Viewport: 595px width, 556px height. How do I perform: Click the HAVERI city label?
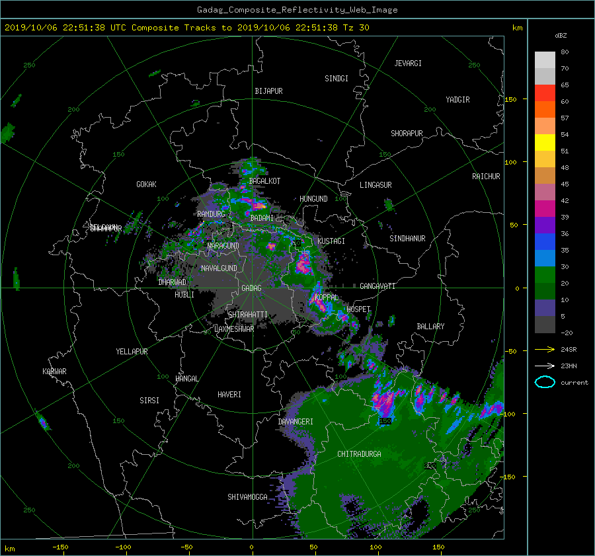[x=229, y=395]
